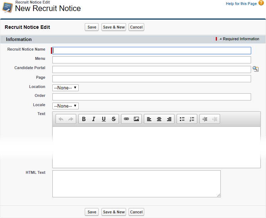
Task: Expand the Locale dropdown list
Action: pos(66,106)
